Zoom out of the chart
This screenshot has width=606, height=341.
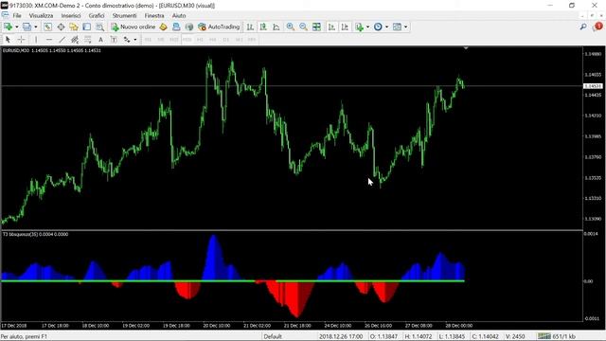click(x=303, y=27)
